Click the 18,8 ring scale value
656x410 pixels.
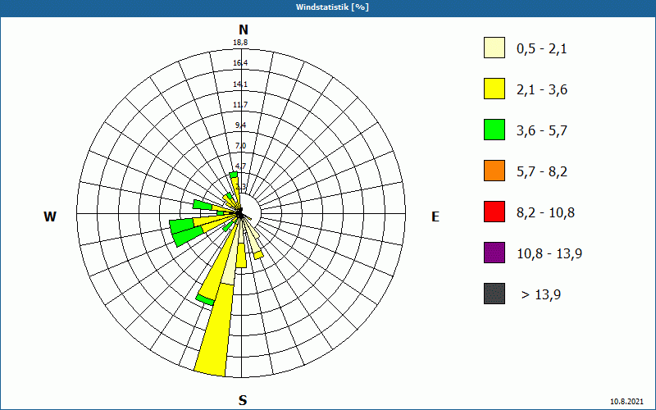click(x=240, y=43)
